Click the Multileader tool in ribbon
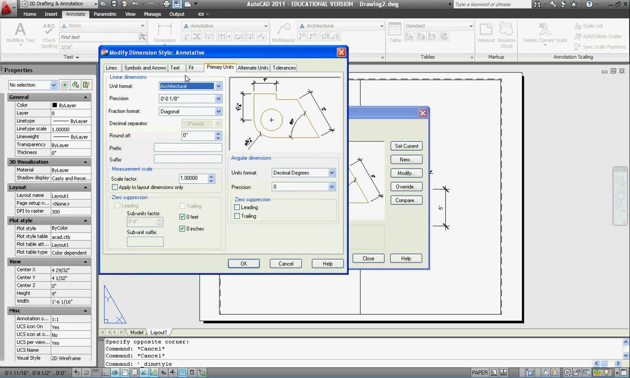 tap(283, 33)
